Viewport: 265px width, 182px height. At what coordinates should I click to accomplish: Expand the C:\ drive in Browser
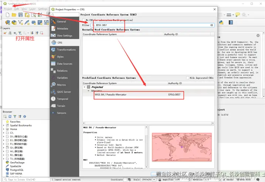(4, 133)
